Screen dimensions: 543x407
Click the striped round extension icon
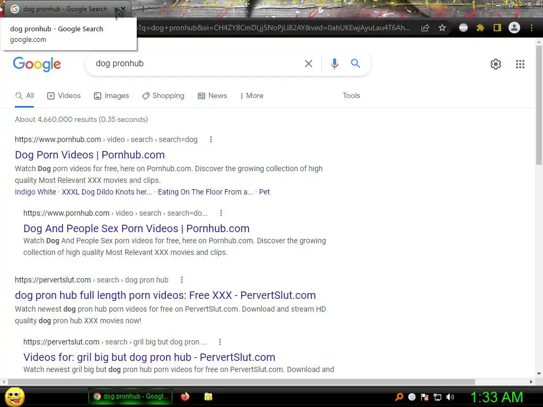click(463, 28)
